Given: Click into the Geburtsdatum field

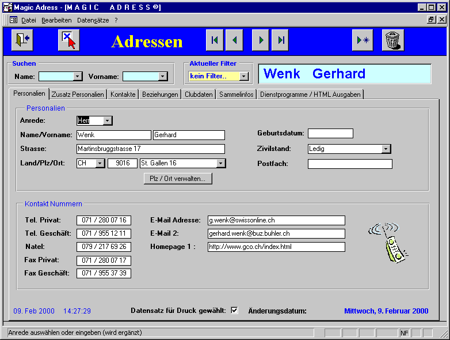Looking at the screenshot, I should click(x=330, y=134).
